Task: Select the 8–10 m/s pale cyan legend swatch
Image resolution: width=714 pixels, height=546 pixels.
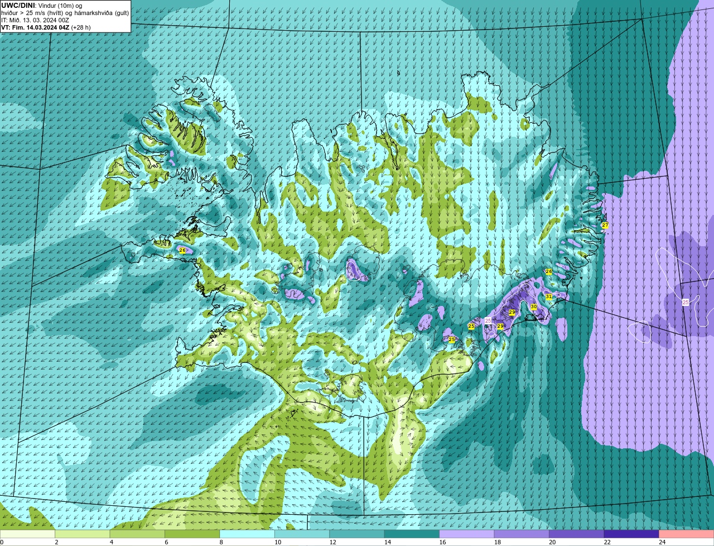Action: 247,534
